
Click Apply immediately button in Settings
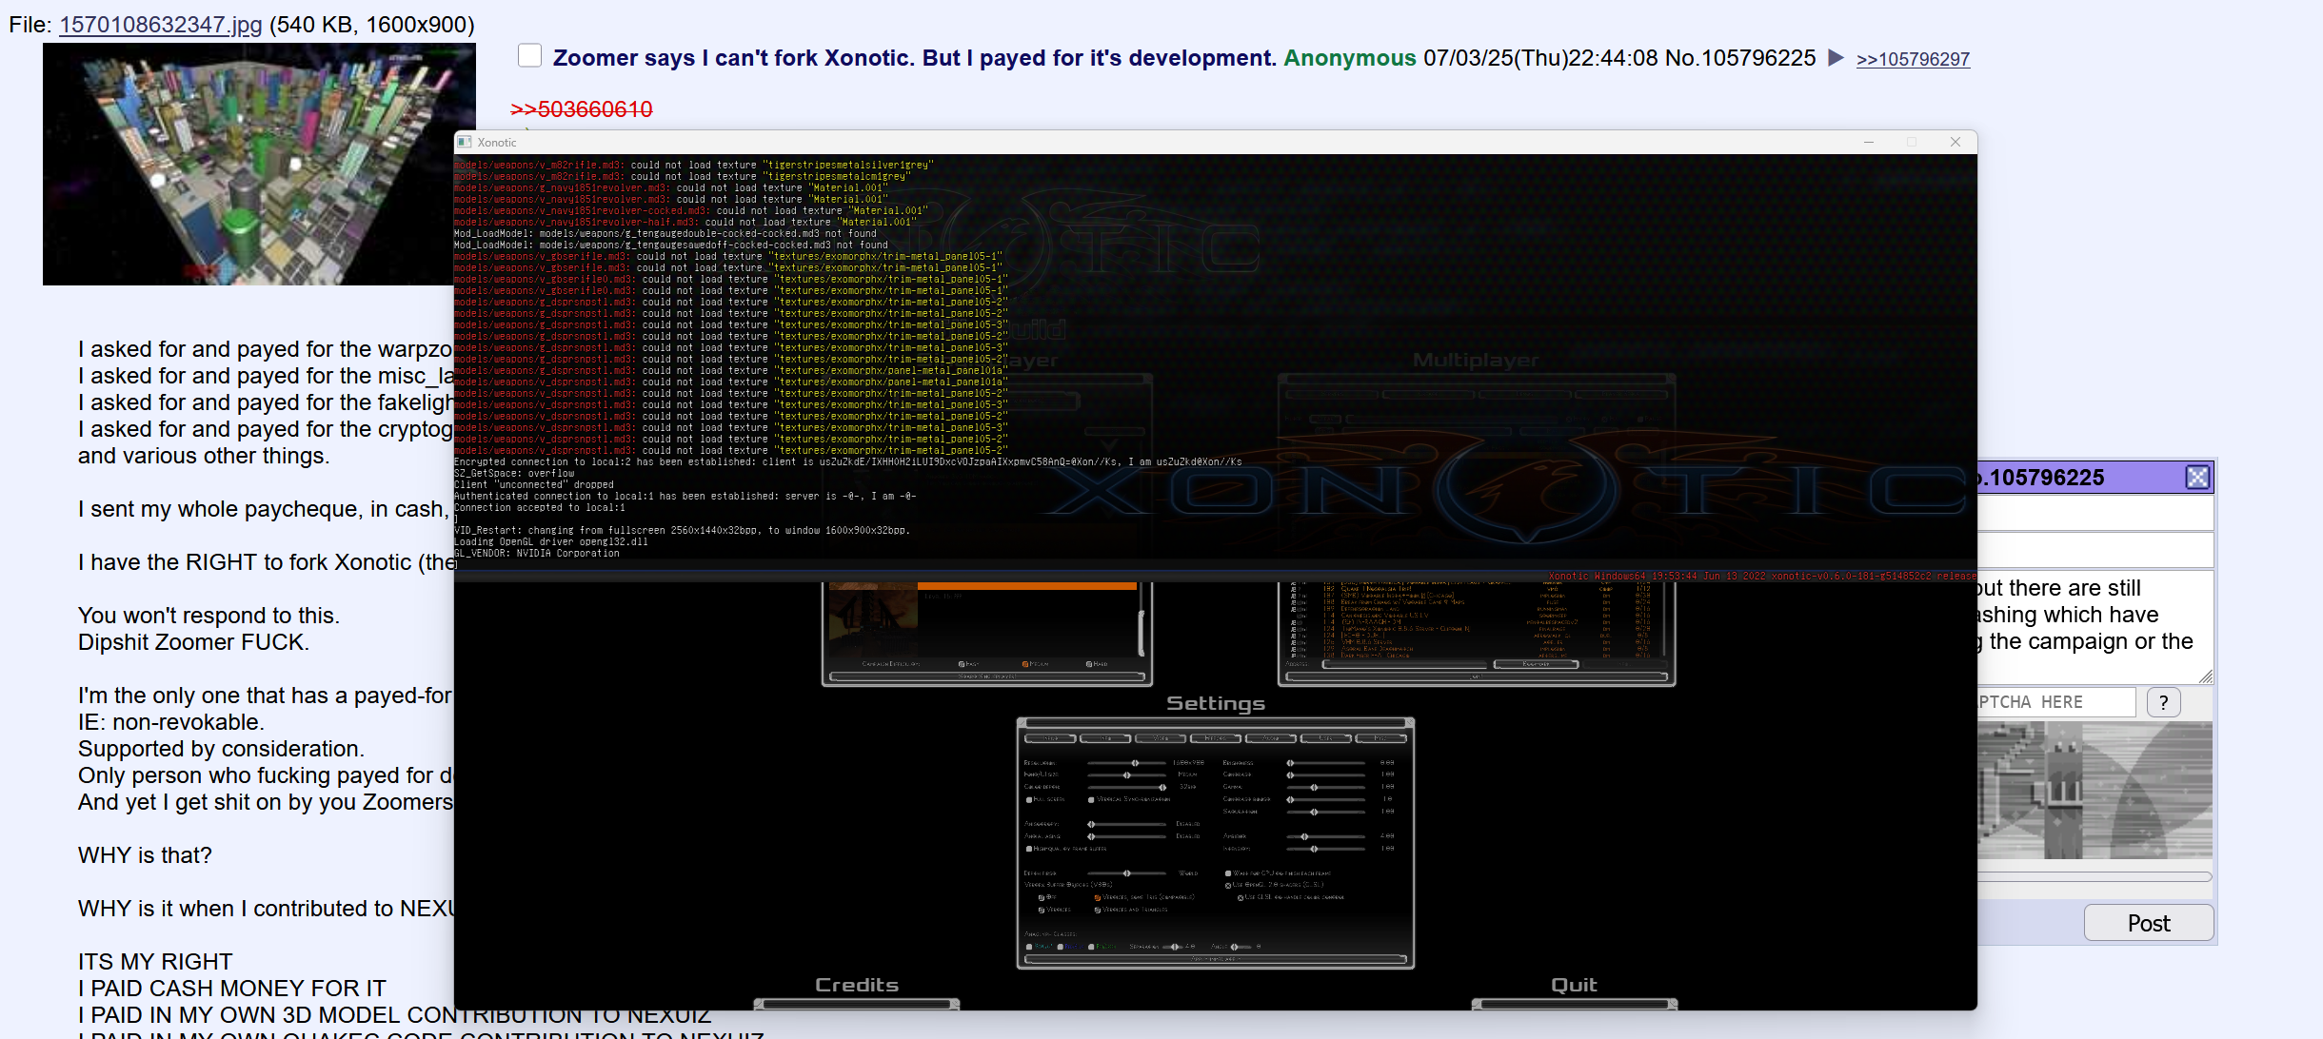(x=1216, y=959)
